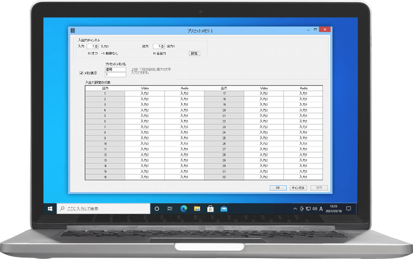Open the Mail app on taskbar

click(x=224, y=209)
